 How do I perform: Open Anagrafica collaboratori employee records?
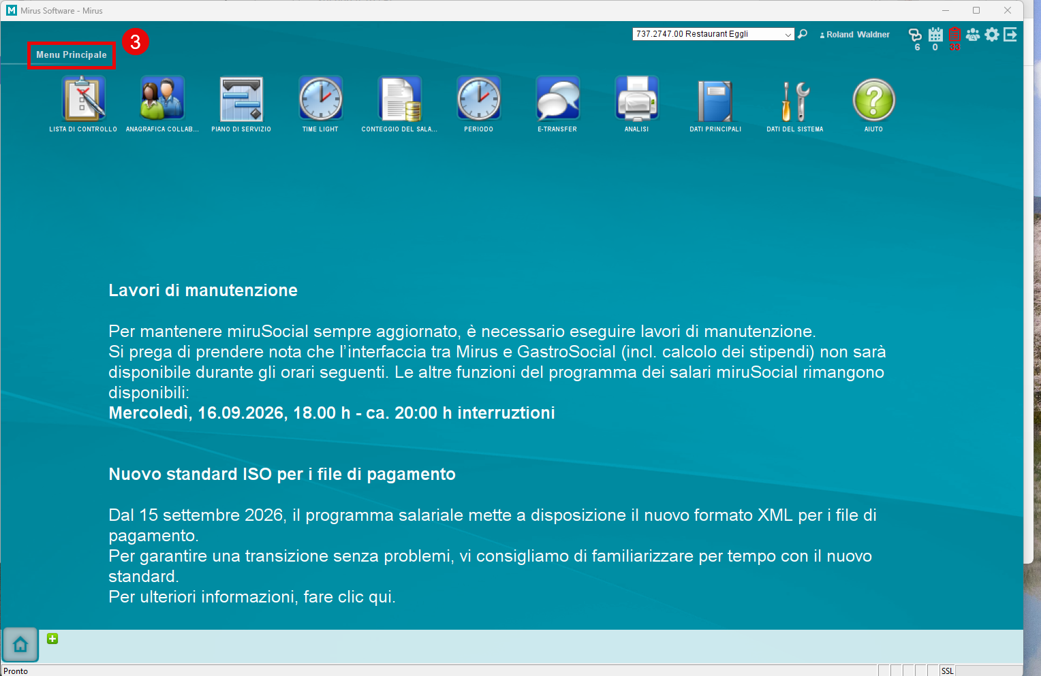click(x=162, y=99)
